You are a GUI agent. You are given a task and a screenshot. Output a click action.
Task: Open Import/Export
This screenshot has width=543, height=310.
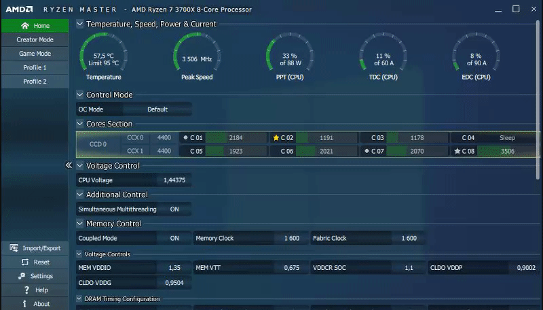coord(35,248)
